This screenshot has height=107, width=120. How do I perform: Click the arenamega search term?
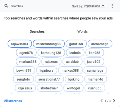(100, 44)
